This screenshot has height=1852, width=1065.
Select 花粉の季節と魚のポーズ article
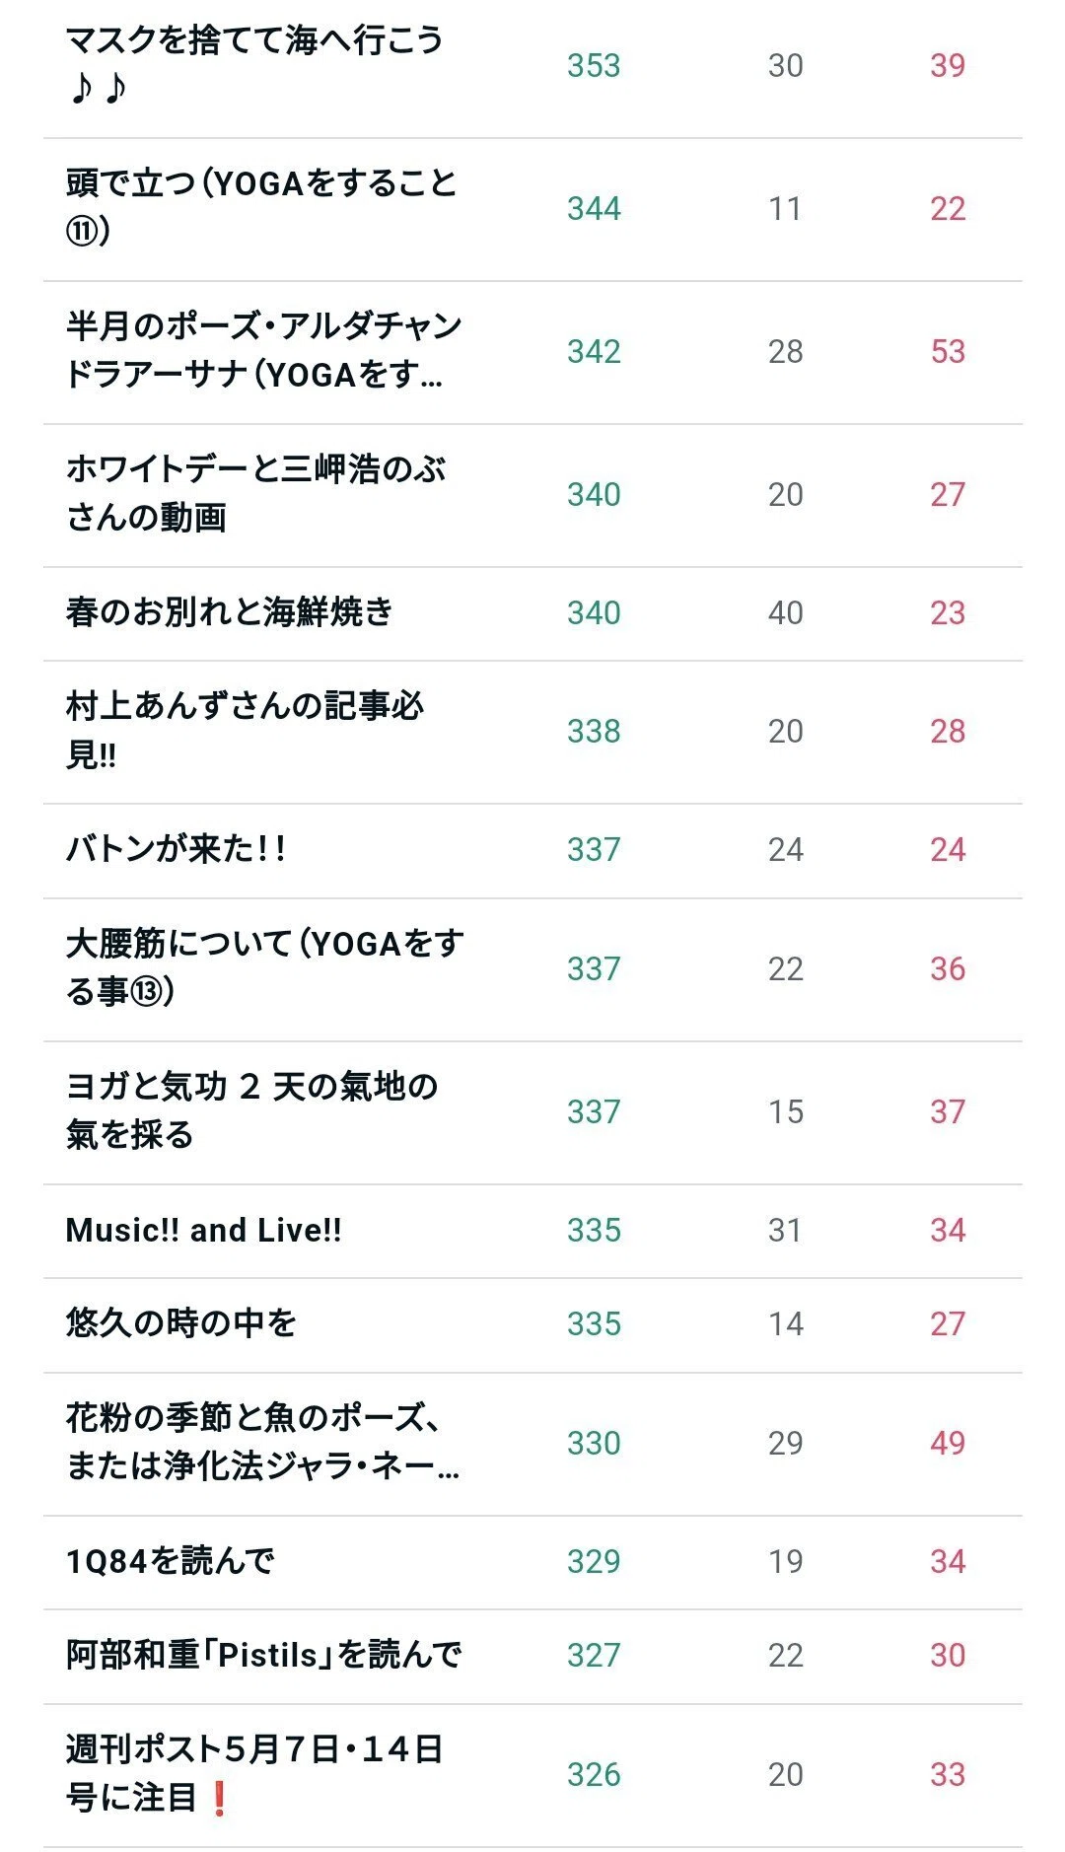click(262, 1443)
